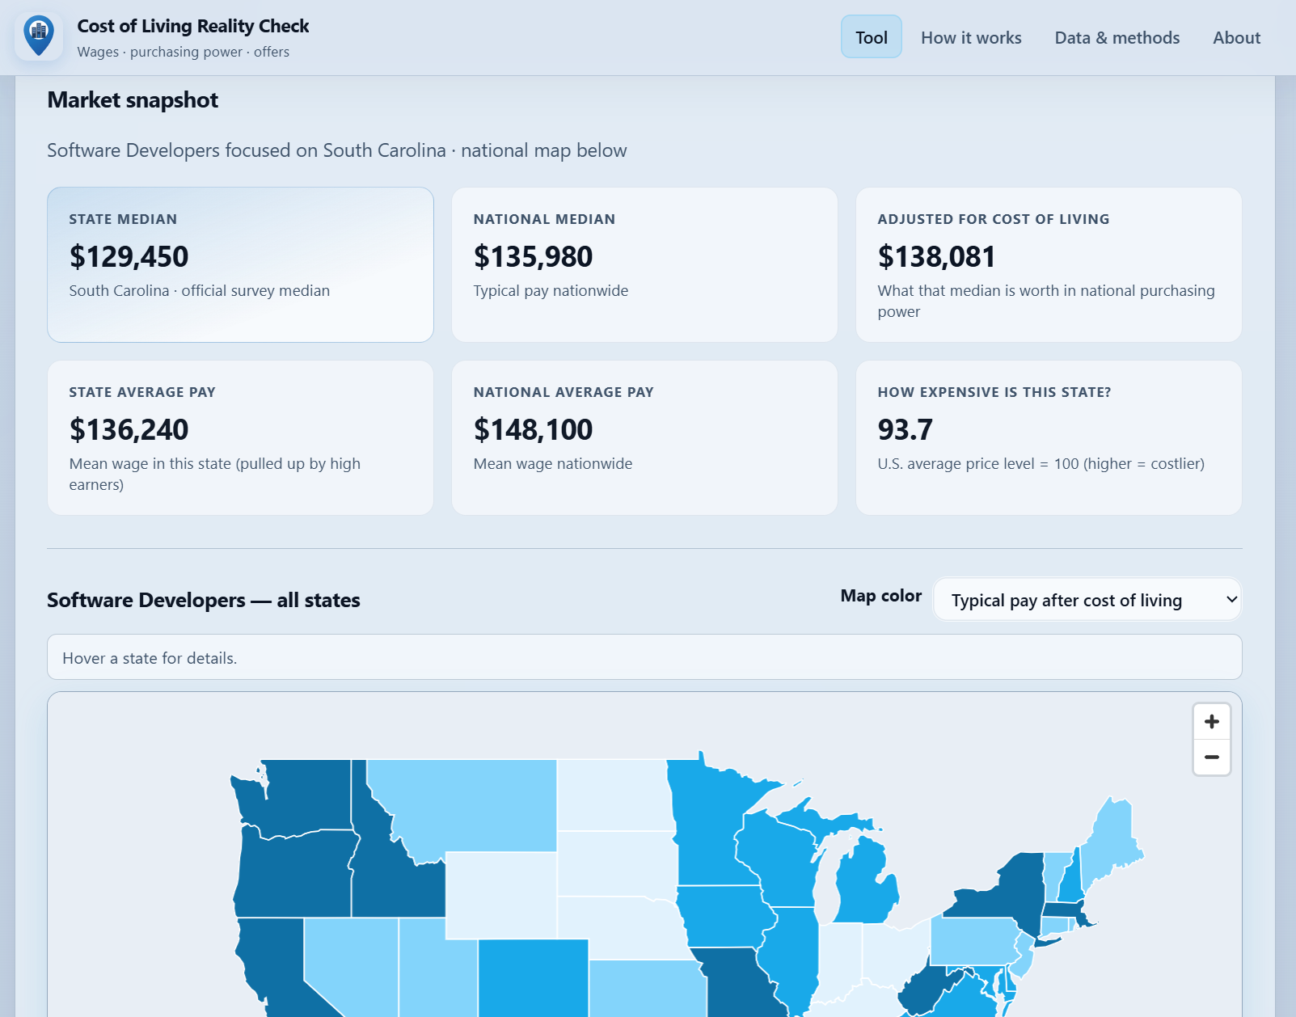The image size is (1296, 1017).
Task: Click Iowa on the map
Action: coord(724,916)
